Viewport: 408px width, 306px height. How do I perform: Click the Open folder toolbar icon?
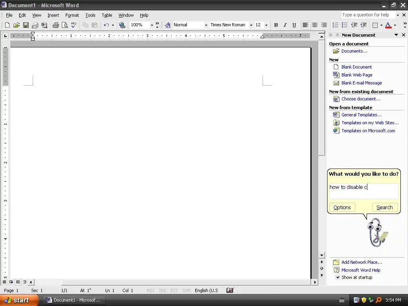coord(16,25)
